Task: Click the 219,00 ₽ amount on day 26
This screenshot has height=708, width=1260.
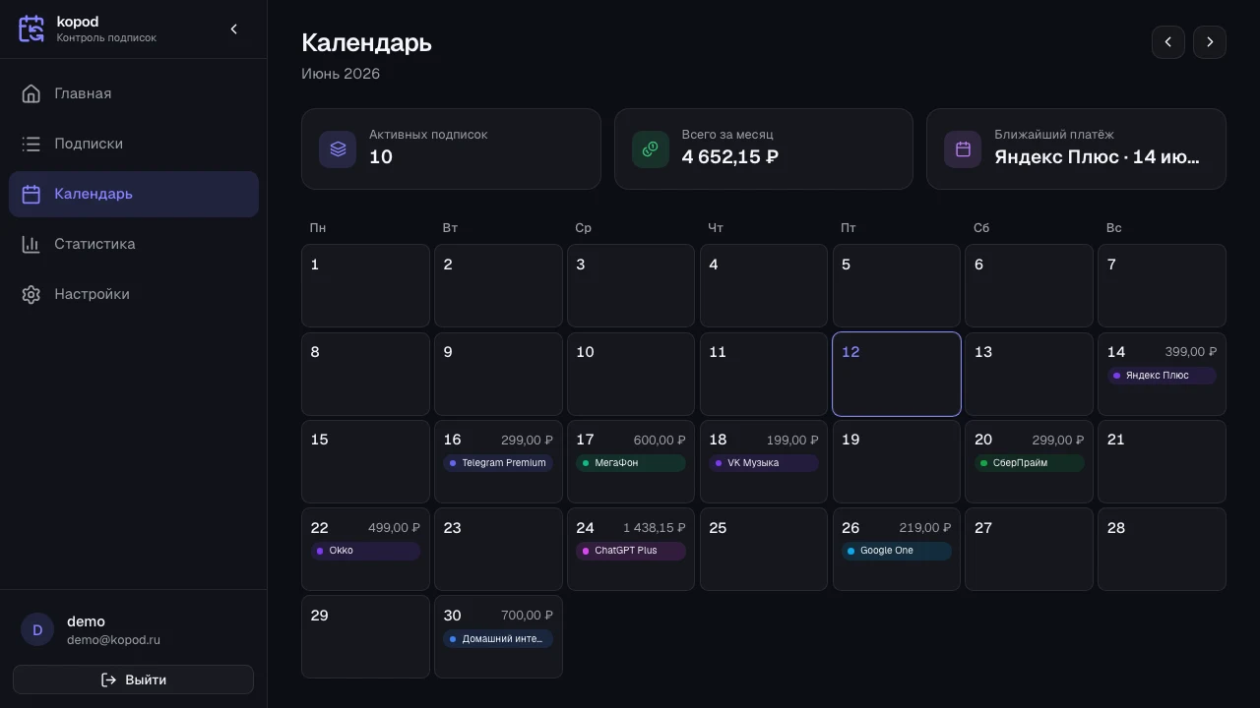Action: pyautogui.click(x=925, y=528)
